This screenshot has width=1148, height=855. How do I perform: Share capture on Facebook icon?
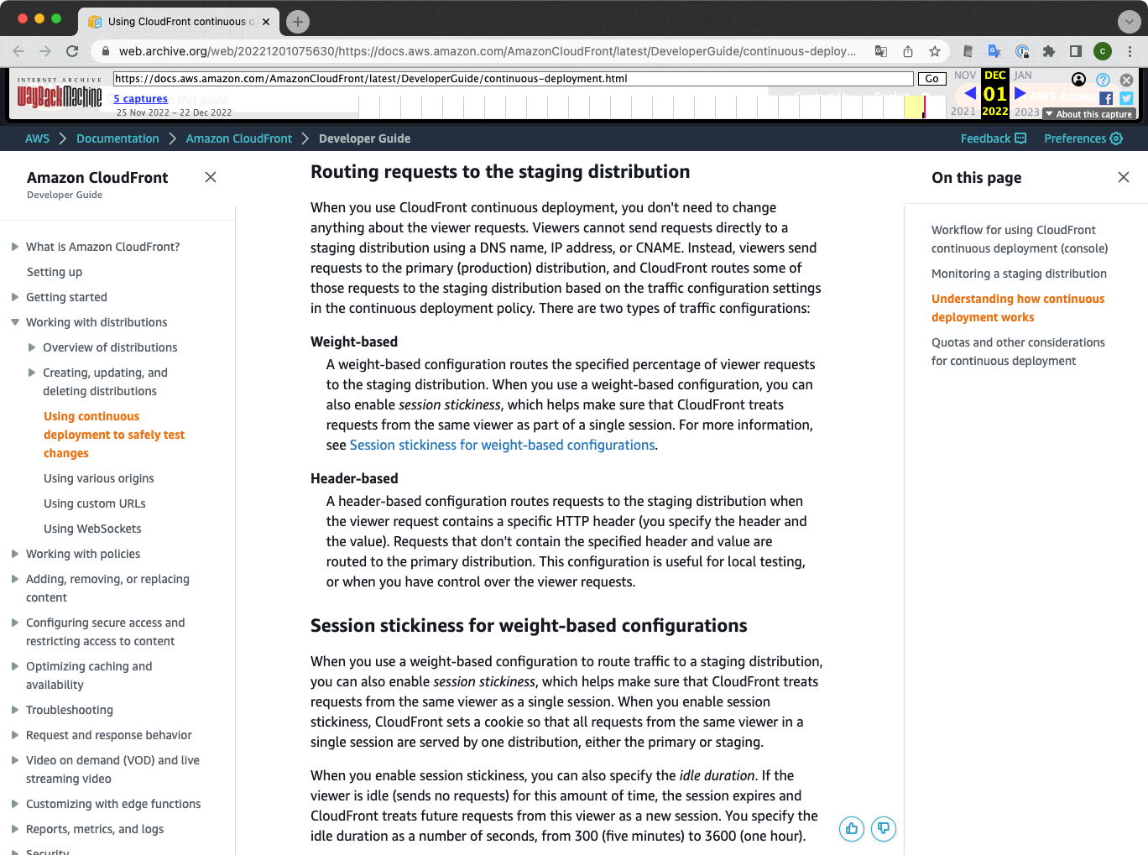(1106, 98)
